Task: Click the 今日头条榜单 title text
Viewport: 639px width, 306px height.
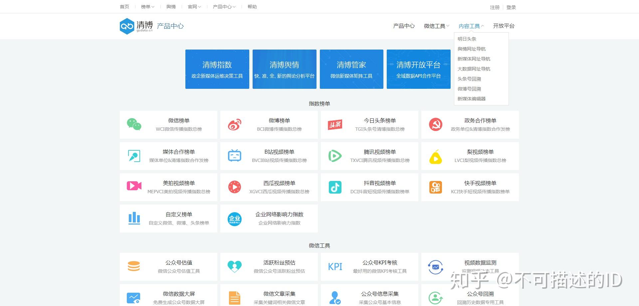Action: coord(380,120)
